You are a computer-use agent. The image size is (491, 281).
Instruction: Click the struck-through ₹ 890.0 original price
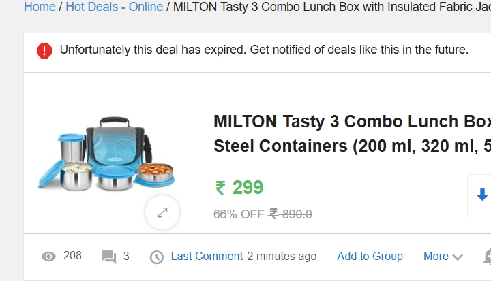click(291, 214)
